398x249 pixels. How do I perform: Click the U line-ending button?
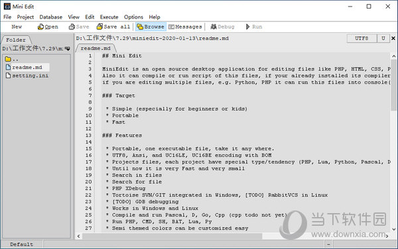(383, 39)
